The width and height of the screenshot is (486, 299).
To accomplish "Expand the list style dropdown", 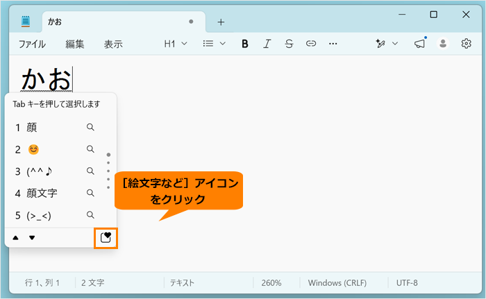I will click(214, 44).
